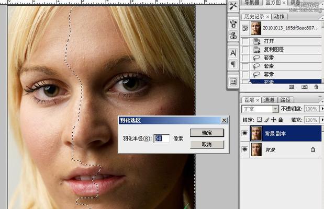324x209 pixels.
Task: Select the highlighted 套索 history state
Action: (286, 82)
